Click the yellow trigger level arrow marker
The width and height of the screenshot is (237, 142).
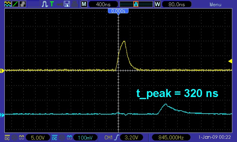pos(230,61)
